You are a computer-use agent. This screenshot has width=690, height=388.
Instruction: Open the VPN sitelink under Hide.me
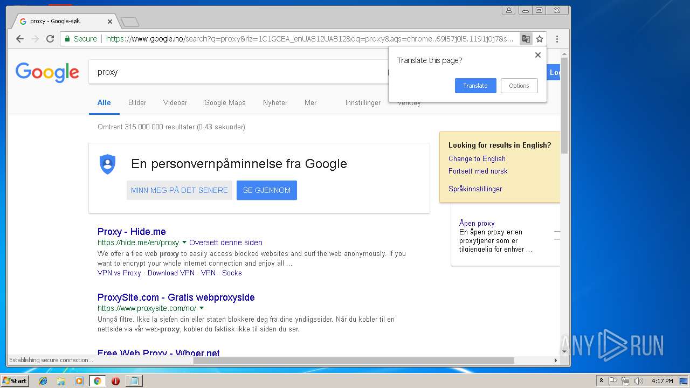tap(208, 273)
